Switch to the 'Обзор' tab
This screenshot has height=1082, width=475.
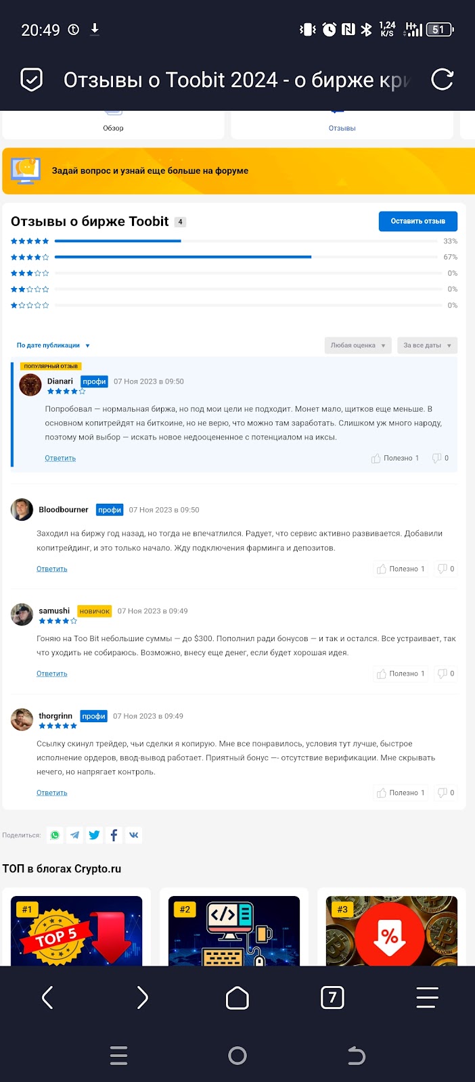click(113, 127)
